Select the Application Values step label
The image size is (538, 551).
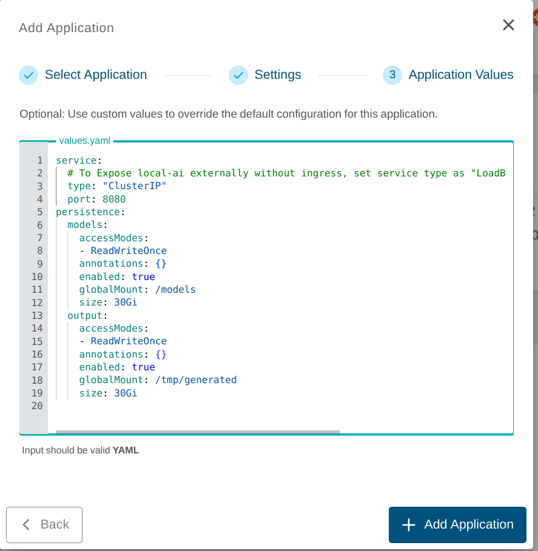click(x=462, y=75)
